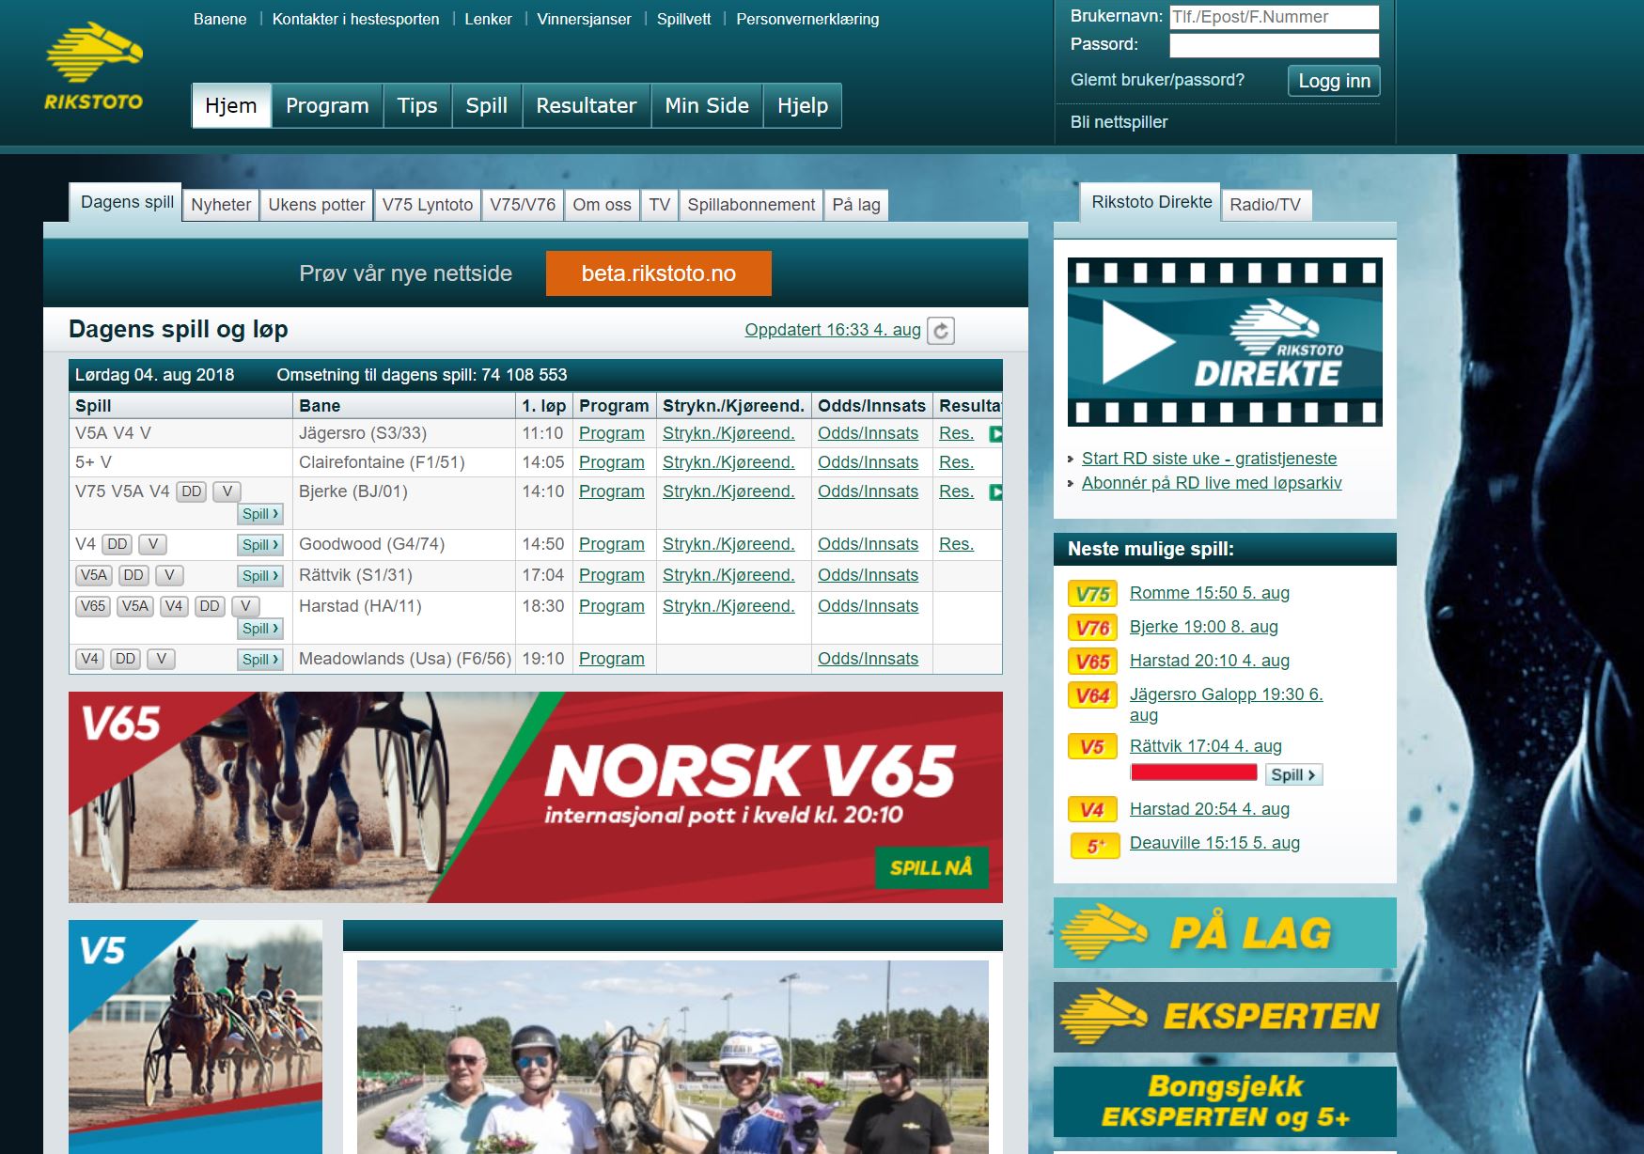This screenshot has height=1154, width=1644.
Task: Open the beta.rikstoto.no orange button
Action: 658,273
